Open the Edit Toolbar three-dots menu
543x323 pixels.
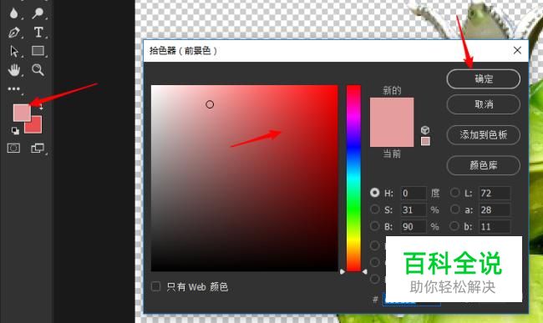(13, 88)
